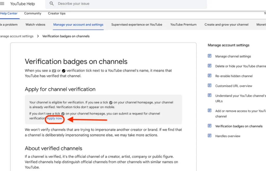Click the Describe your issue search field

(x=126, y=4)
